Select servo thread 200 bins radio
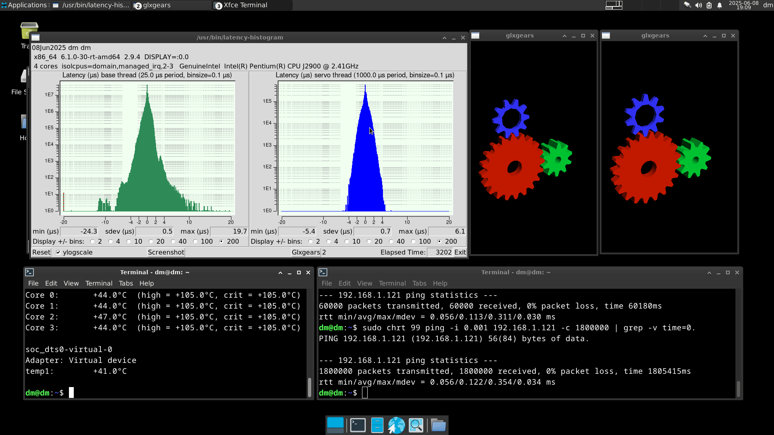This screenshot has height=435, width=774. click(439, 242)
